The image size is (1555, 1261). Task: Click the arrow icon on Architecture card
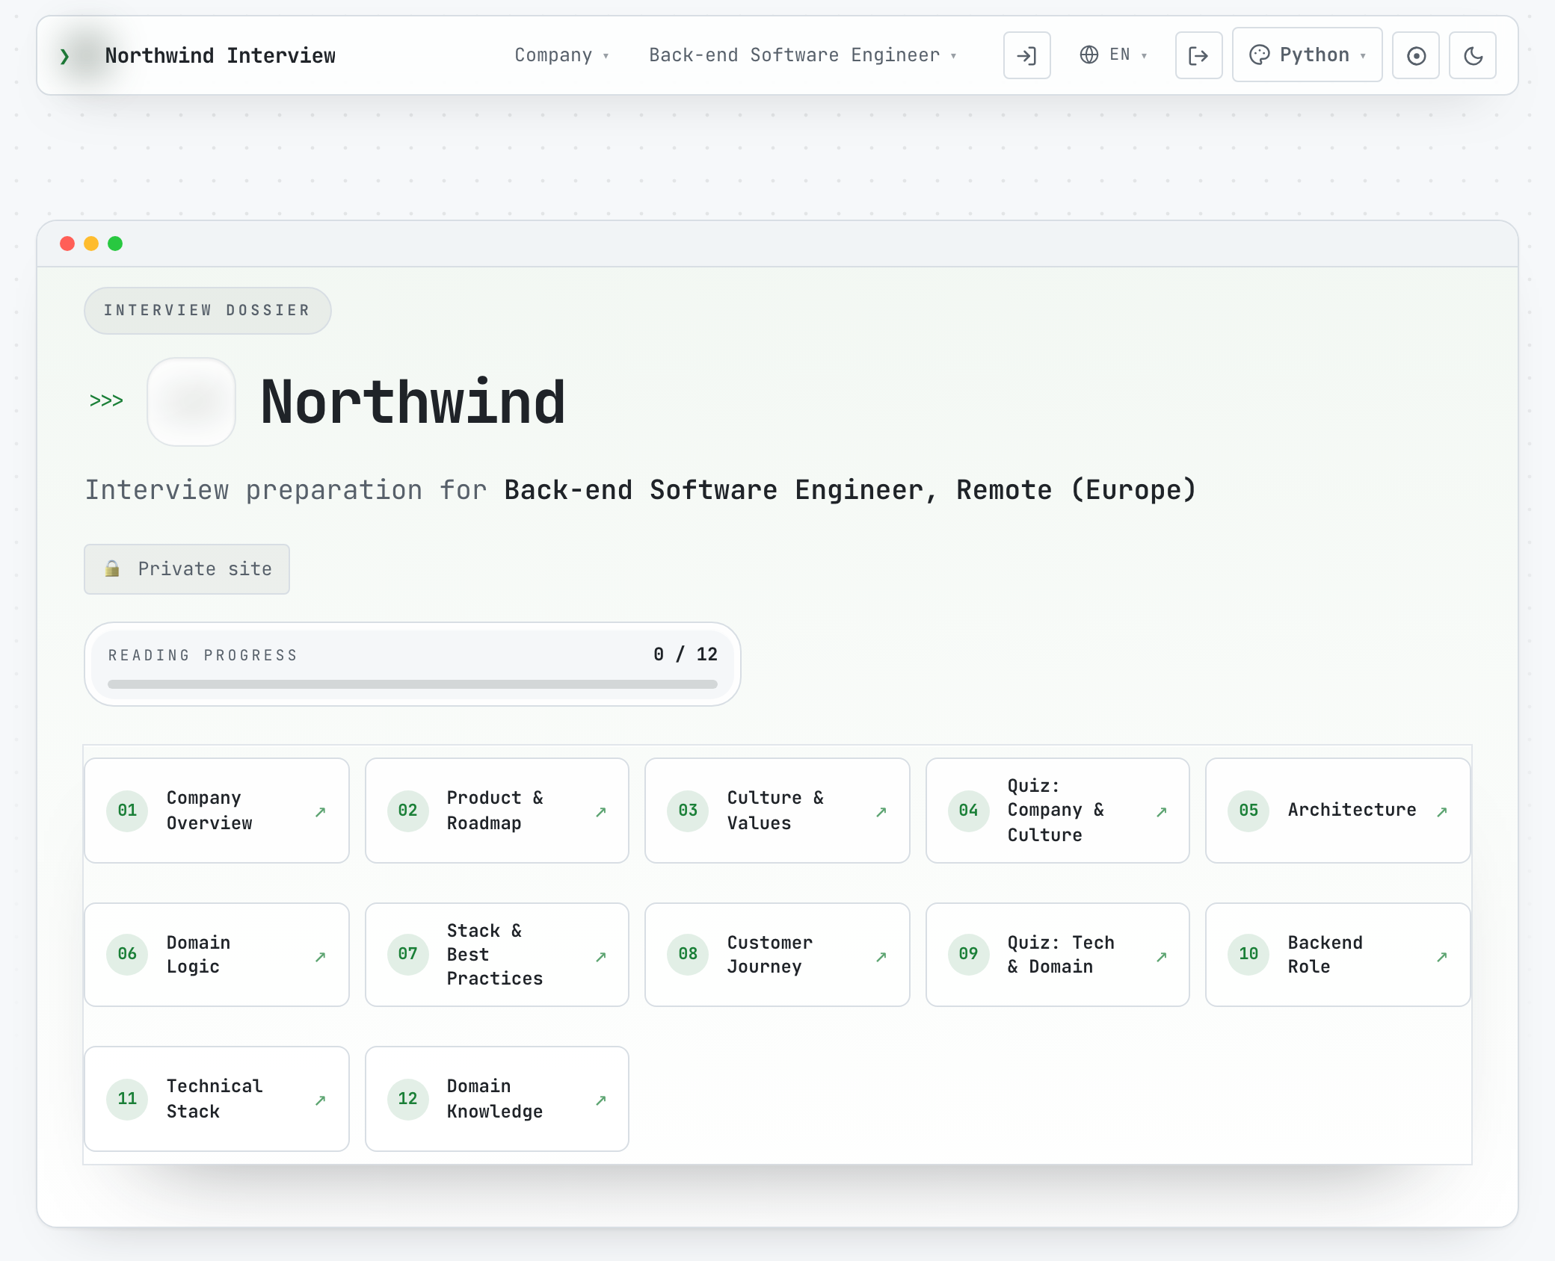point(1442,812)
